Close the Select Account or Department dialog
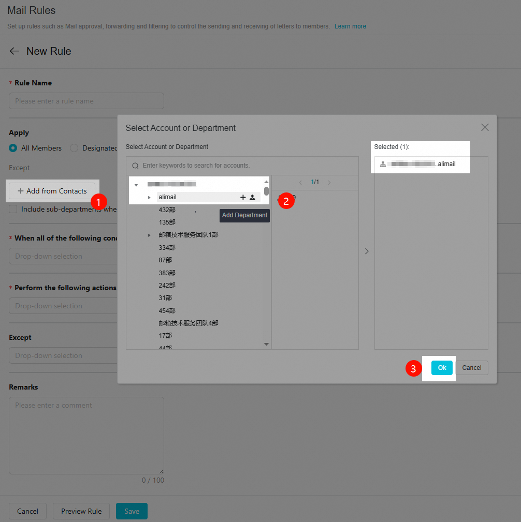This screenshot has width=521, height=522. tap(485, 127)
